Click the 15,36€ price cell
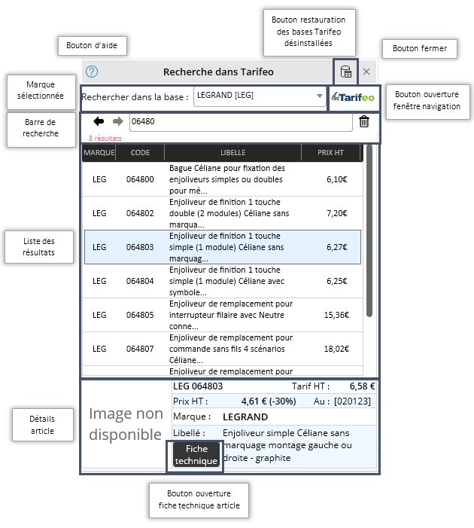The width and height of the screenshot is (474, 528). point(336,315)
